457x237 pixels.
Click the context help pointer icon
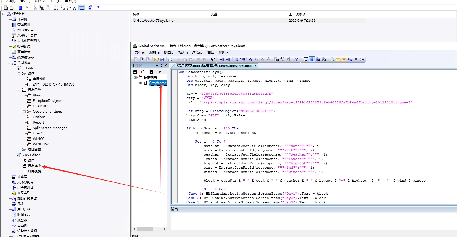click(213, 59)
